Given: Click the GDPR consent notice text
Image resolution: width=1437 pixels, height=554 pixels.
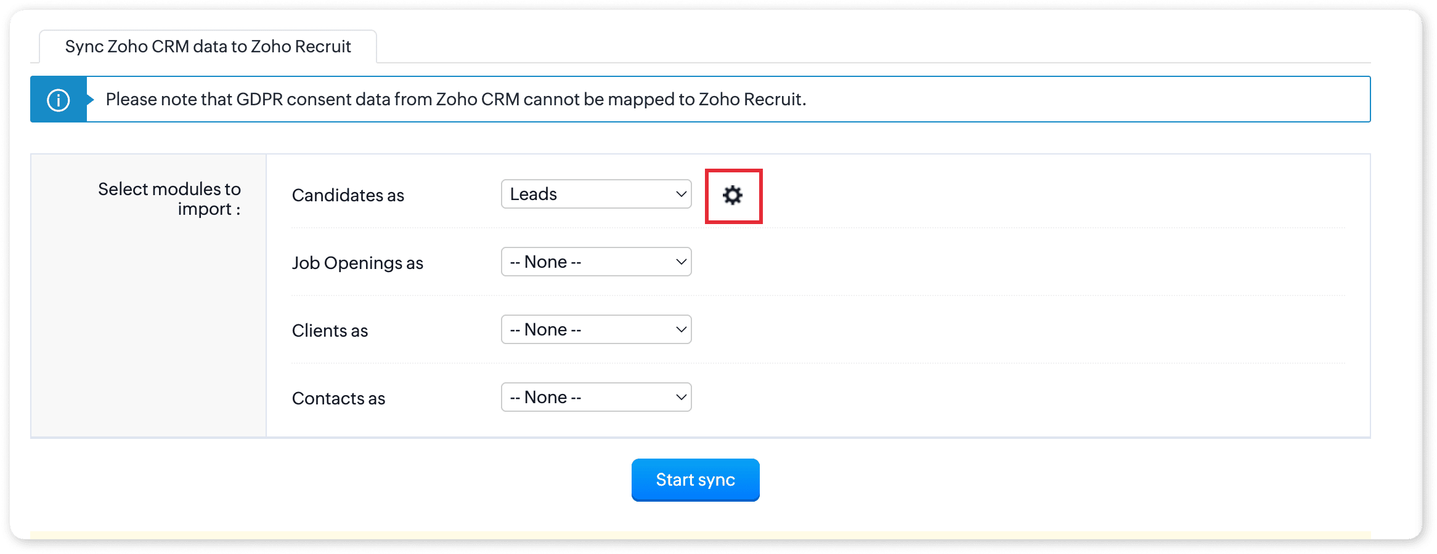Looking at the screenshot, I should point(456,99).
